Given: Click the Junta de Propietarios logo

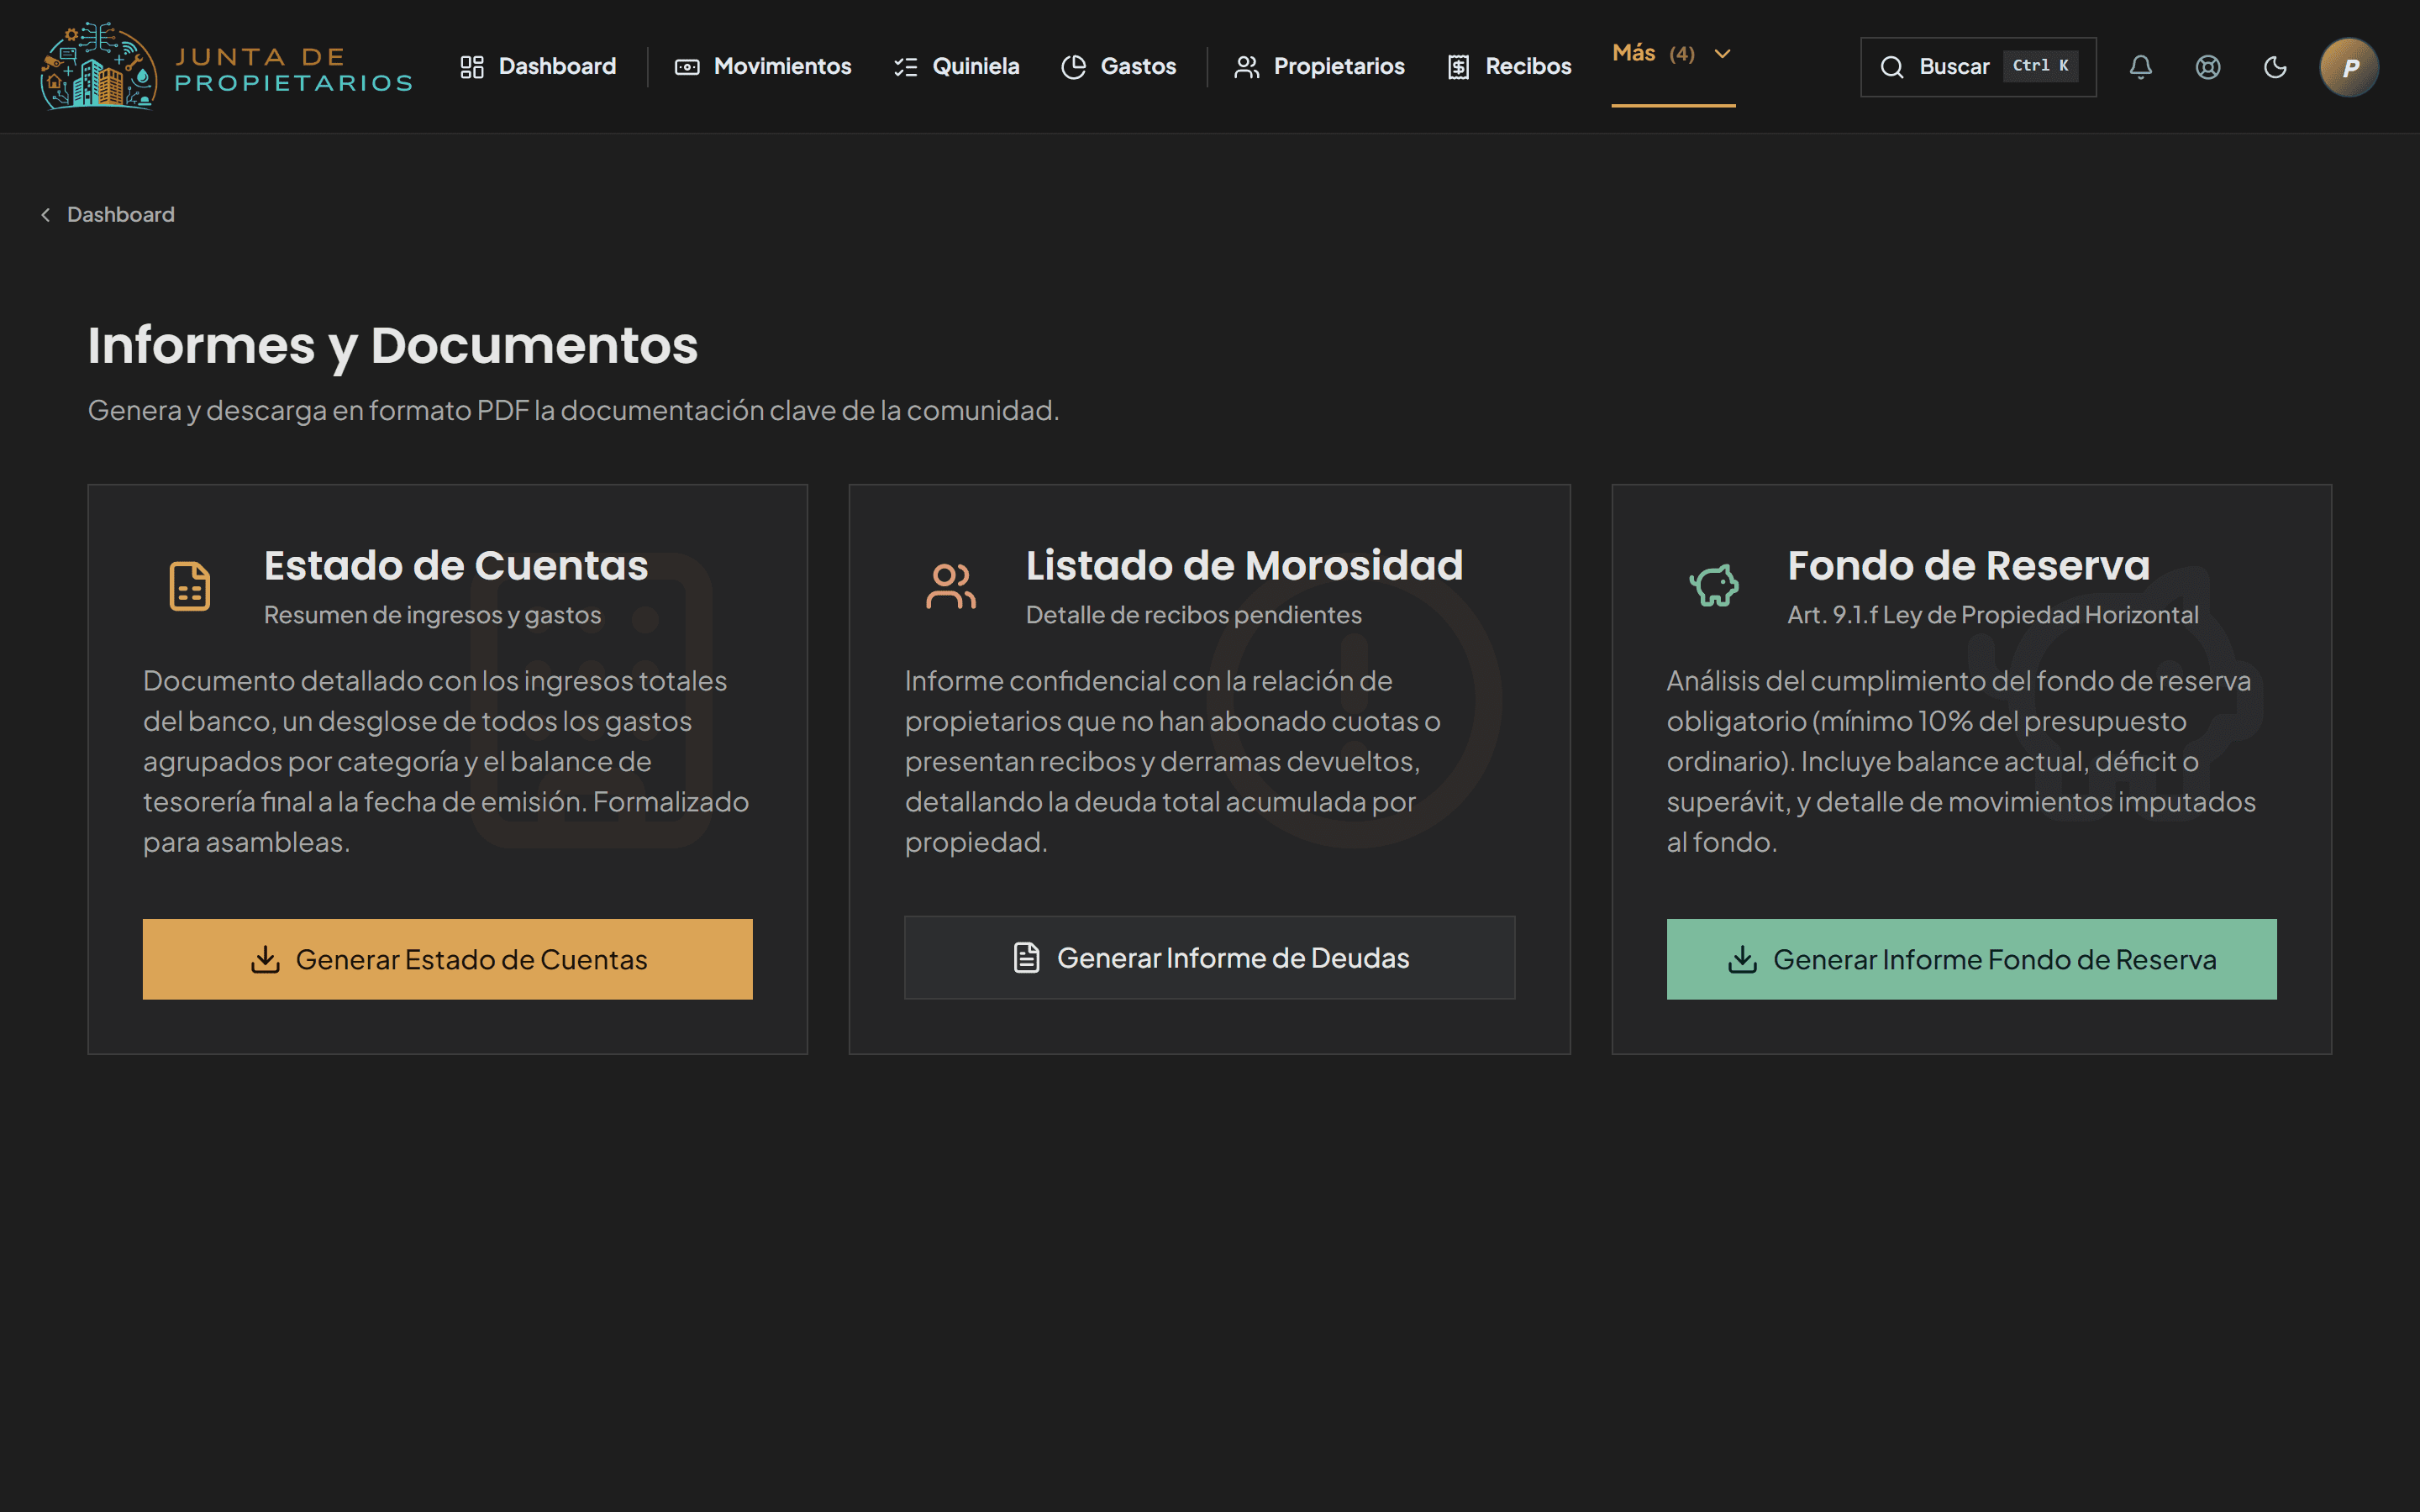Looking at the screenshot, I should point(226,66).
